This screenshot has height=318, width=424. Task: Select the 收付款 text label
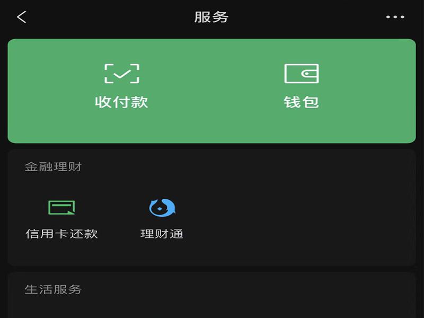coord(122,102)
